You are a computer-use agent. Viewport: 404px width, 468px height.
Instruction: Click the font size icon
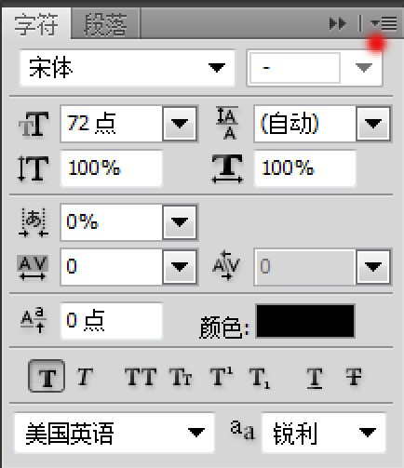(34, 125)
